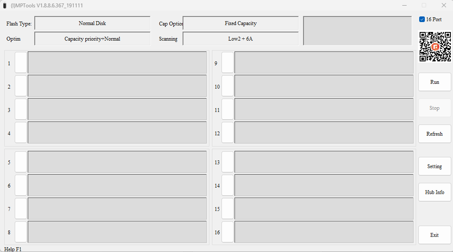
Task: Click the Help F1 status bar text
Action: point(13,249)
